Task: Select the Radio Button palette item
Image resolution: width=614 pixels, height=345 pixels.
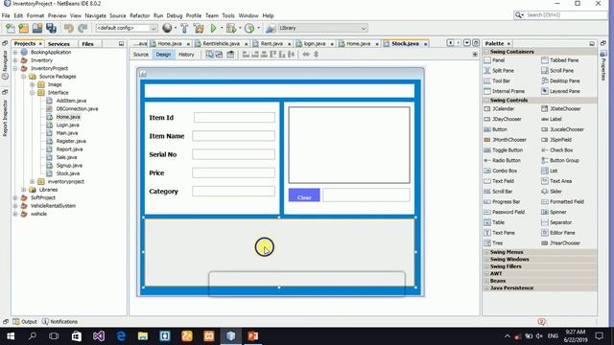Action: click(x=503, y=160)
